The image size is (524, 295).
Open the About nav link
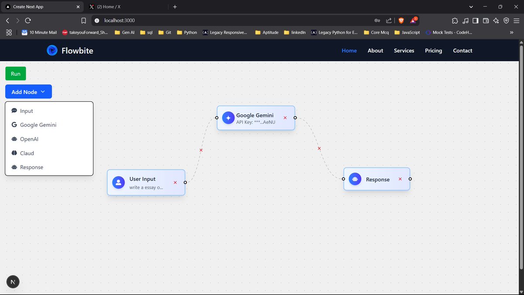(x=375, y=51)
